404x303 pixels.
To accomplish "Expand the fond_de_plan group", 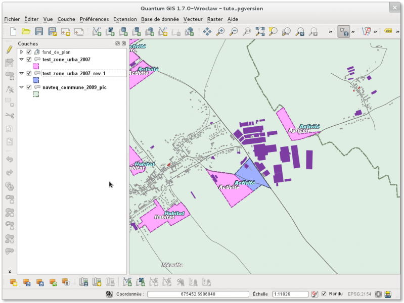I will (21, 52).
